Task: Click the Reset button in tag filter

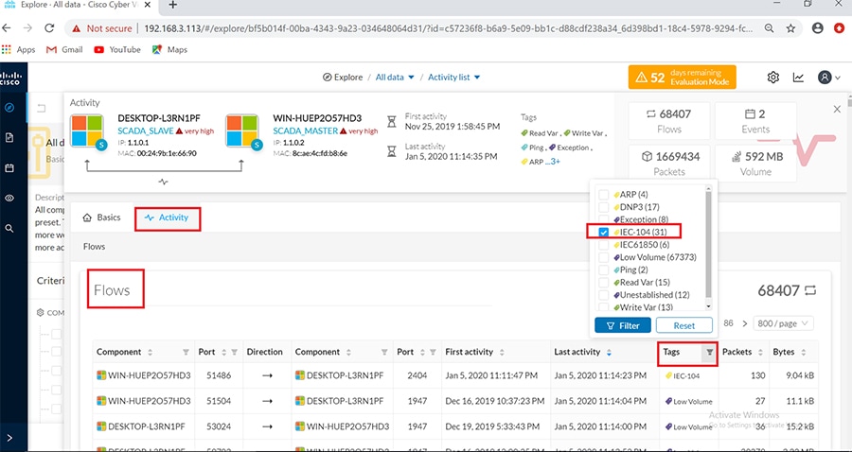Action: [684, 325]
